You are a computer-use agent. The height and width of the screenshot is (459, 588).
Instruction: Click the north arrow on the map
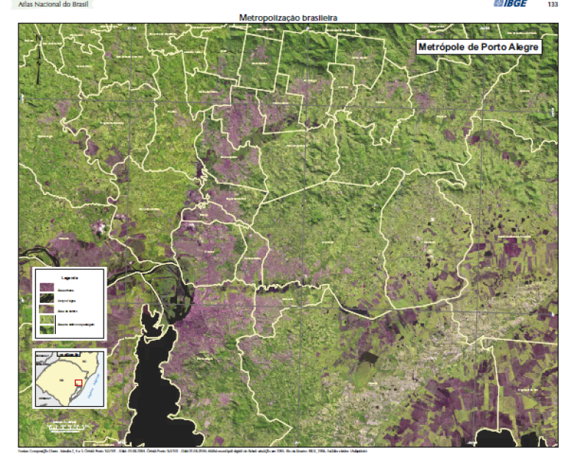(38, 60)
